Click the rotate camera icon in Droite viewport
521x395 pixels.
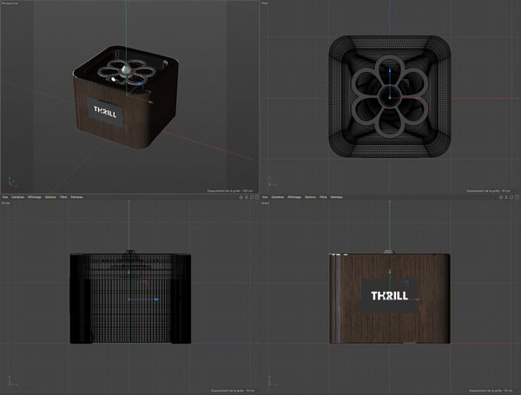(251, 198)
